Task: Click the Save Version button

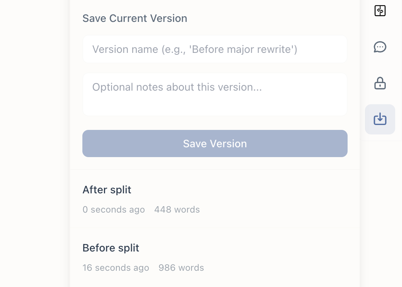Action: [x=215, y=143]
